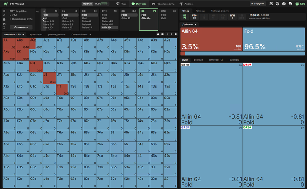Click the left arrow to scroll positions back
The image size is (307, 189).
coord(43,19)
